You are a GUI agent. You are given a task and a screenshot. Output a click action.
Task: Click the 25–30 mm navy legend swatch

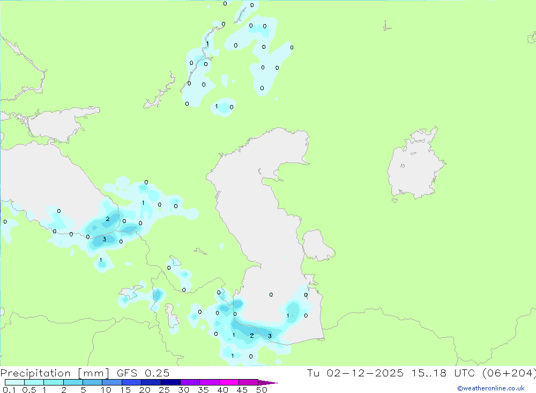pyautogui.click(x=170, y=382)
